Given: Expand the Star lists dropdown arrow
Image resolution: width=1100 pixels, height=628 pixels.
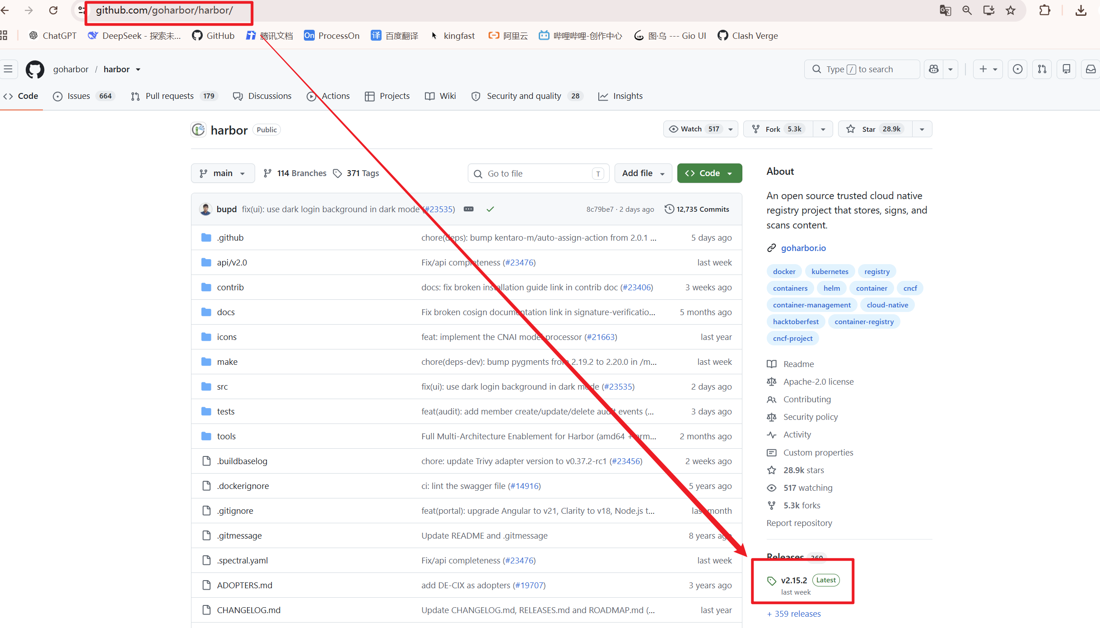Looking at the screenshot, I should point(922,129).
